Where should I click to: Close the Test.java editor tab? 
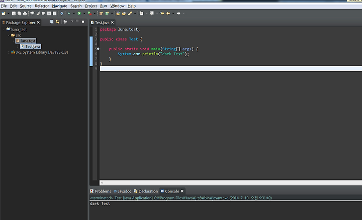[x=113, y=23]
